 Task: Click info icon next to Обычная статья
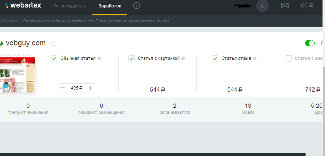click(99, 59)
